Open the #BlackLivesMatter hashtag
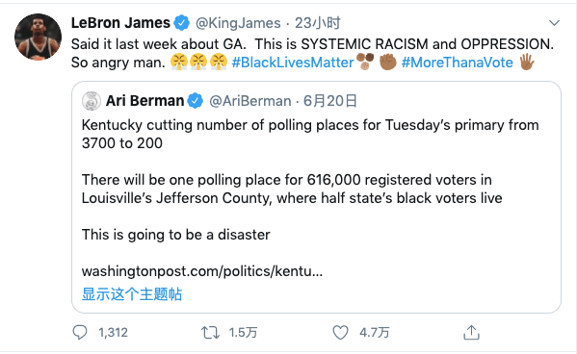This screenshot has height=354, width=577. coord(293,63)
